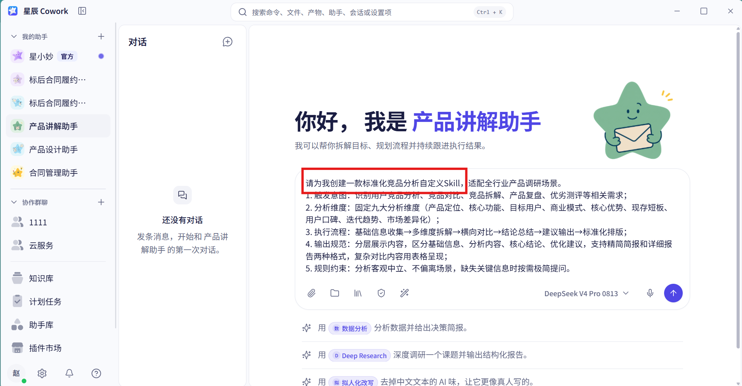Start a new conversation with plus bubble icon
This screenshot has width=742, height=386.
coord(227,42)
